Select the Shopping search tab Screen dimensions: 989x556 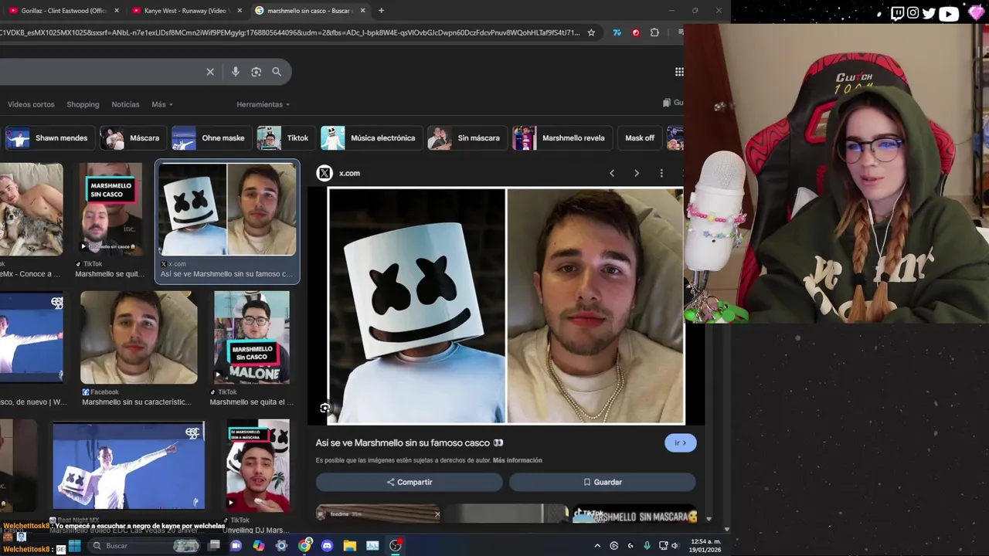[x=83, y=104]
